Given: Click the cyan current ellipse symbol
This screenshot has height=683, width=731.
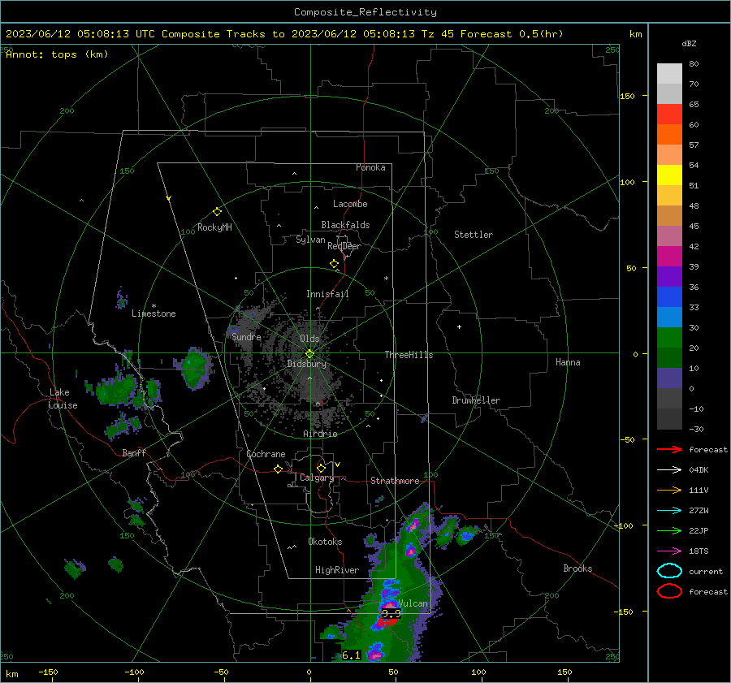Looking at the screenshot, I should tap(669, 571).
